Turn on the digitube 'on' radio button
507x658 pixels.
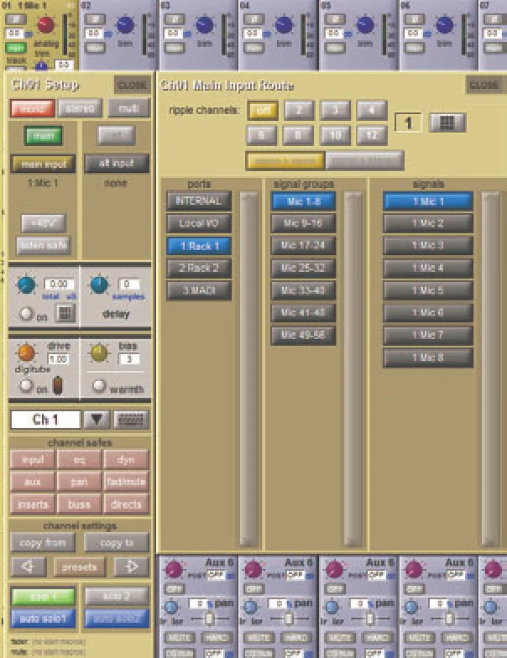tap(26, 385)
